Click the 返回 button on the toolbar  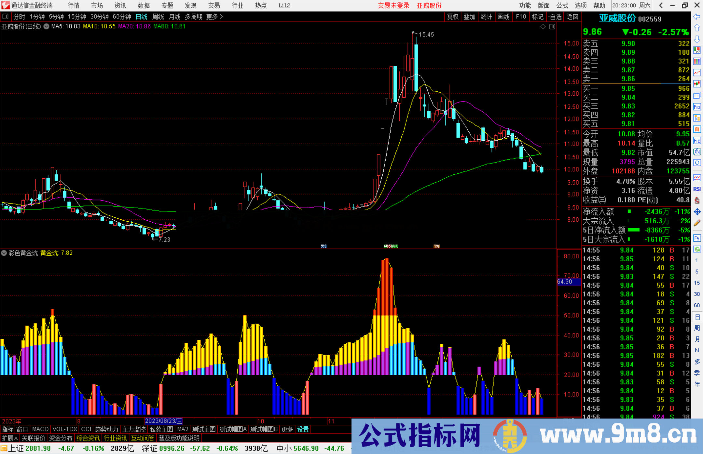click(572, 17)
